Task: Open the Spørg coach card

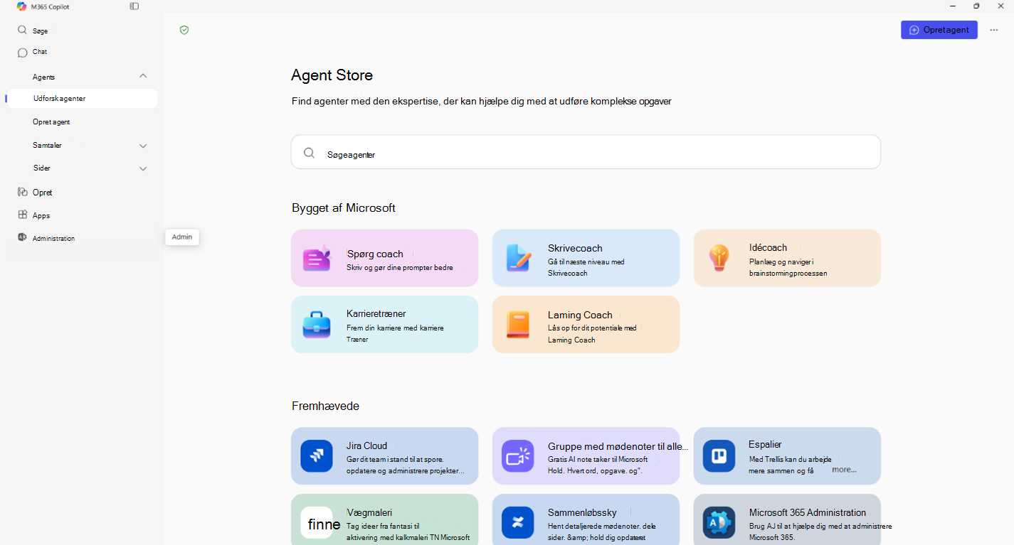Action: [x=385, y=258]
